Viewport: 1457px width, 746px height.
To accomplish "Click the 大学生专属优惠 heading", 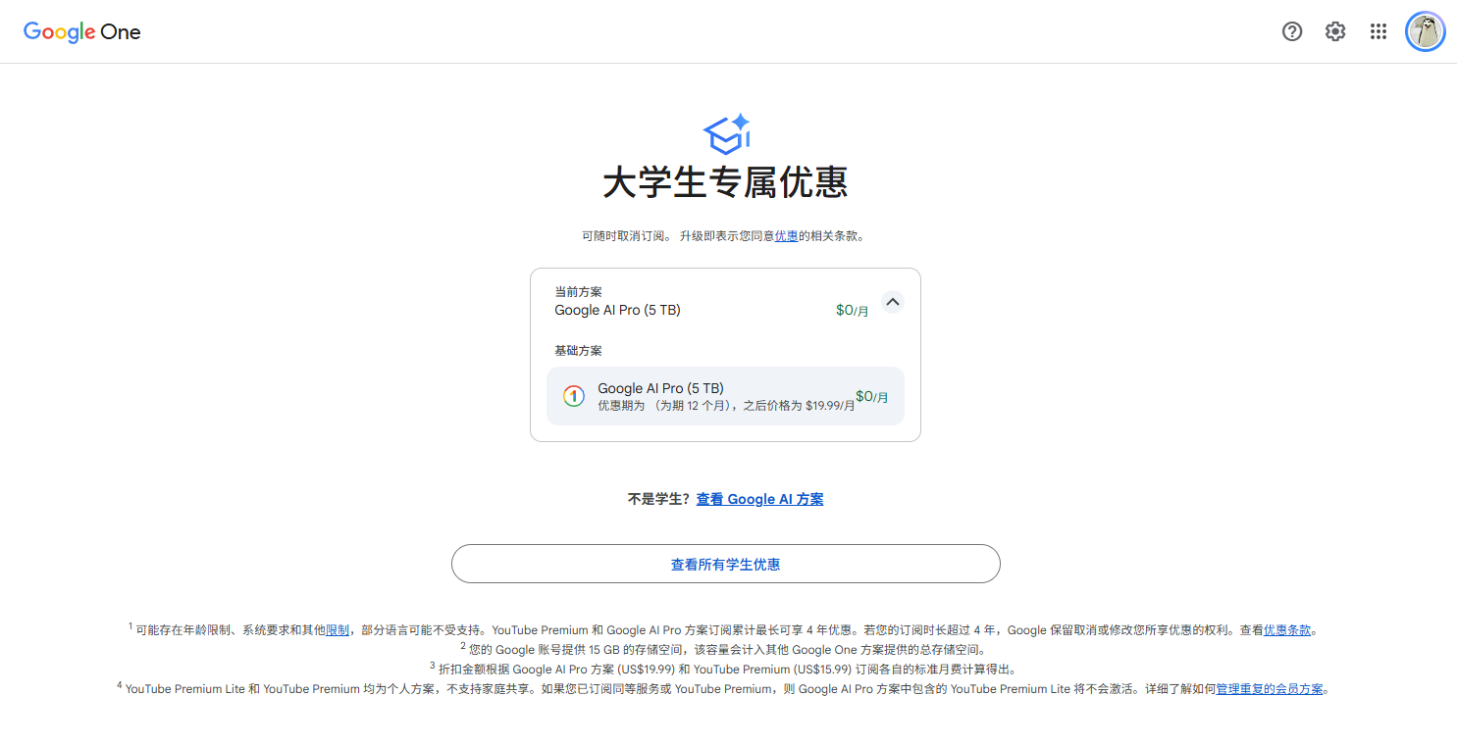I will (726, 183).
